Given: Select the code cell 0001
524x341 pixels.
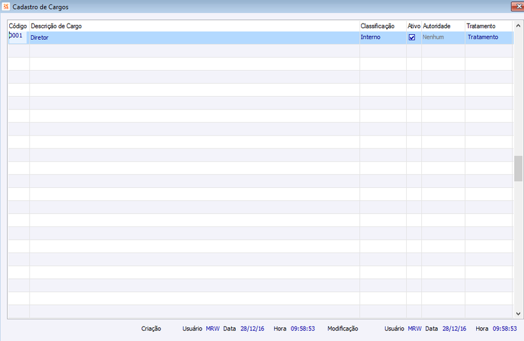Looking at the screenshot, I should [x=18, y=37].
